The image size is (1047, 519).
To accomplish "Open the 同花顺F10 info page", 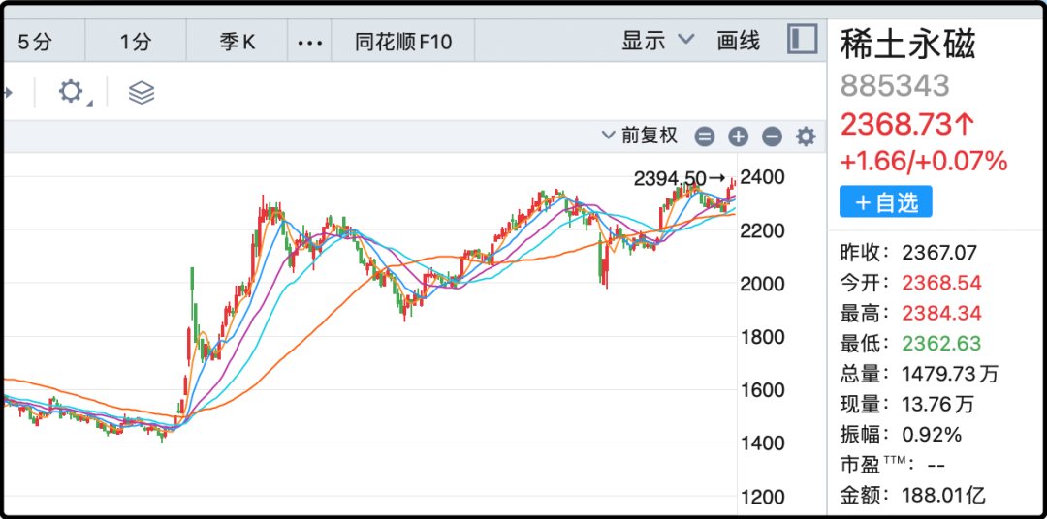I will [403, 42].
